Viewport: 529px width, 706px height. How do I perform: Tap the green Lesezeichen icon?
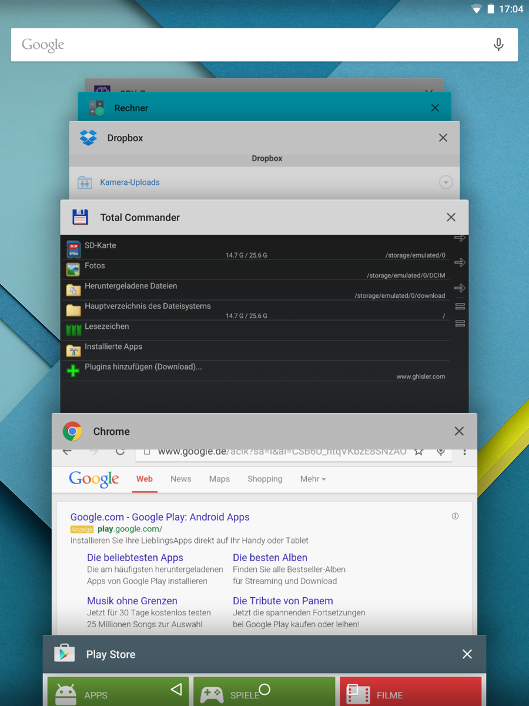[x=73, y=331]
